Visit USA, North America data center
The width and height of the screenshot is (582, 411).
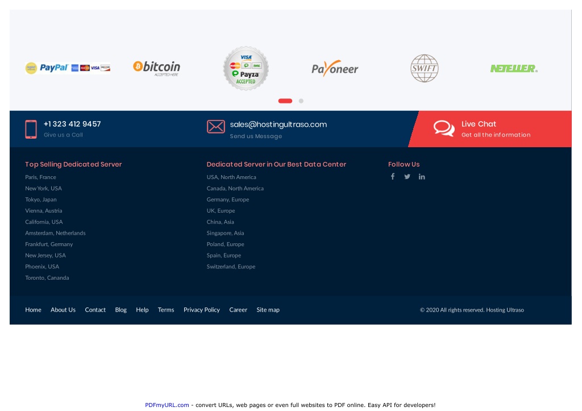pyautogui.click(x=231, y=177)
